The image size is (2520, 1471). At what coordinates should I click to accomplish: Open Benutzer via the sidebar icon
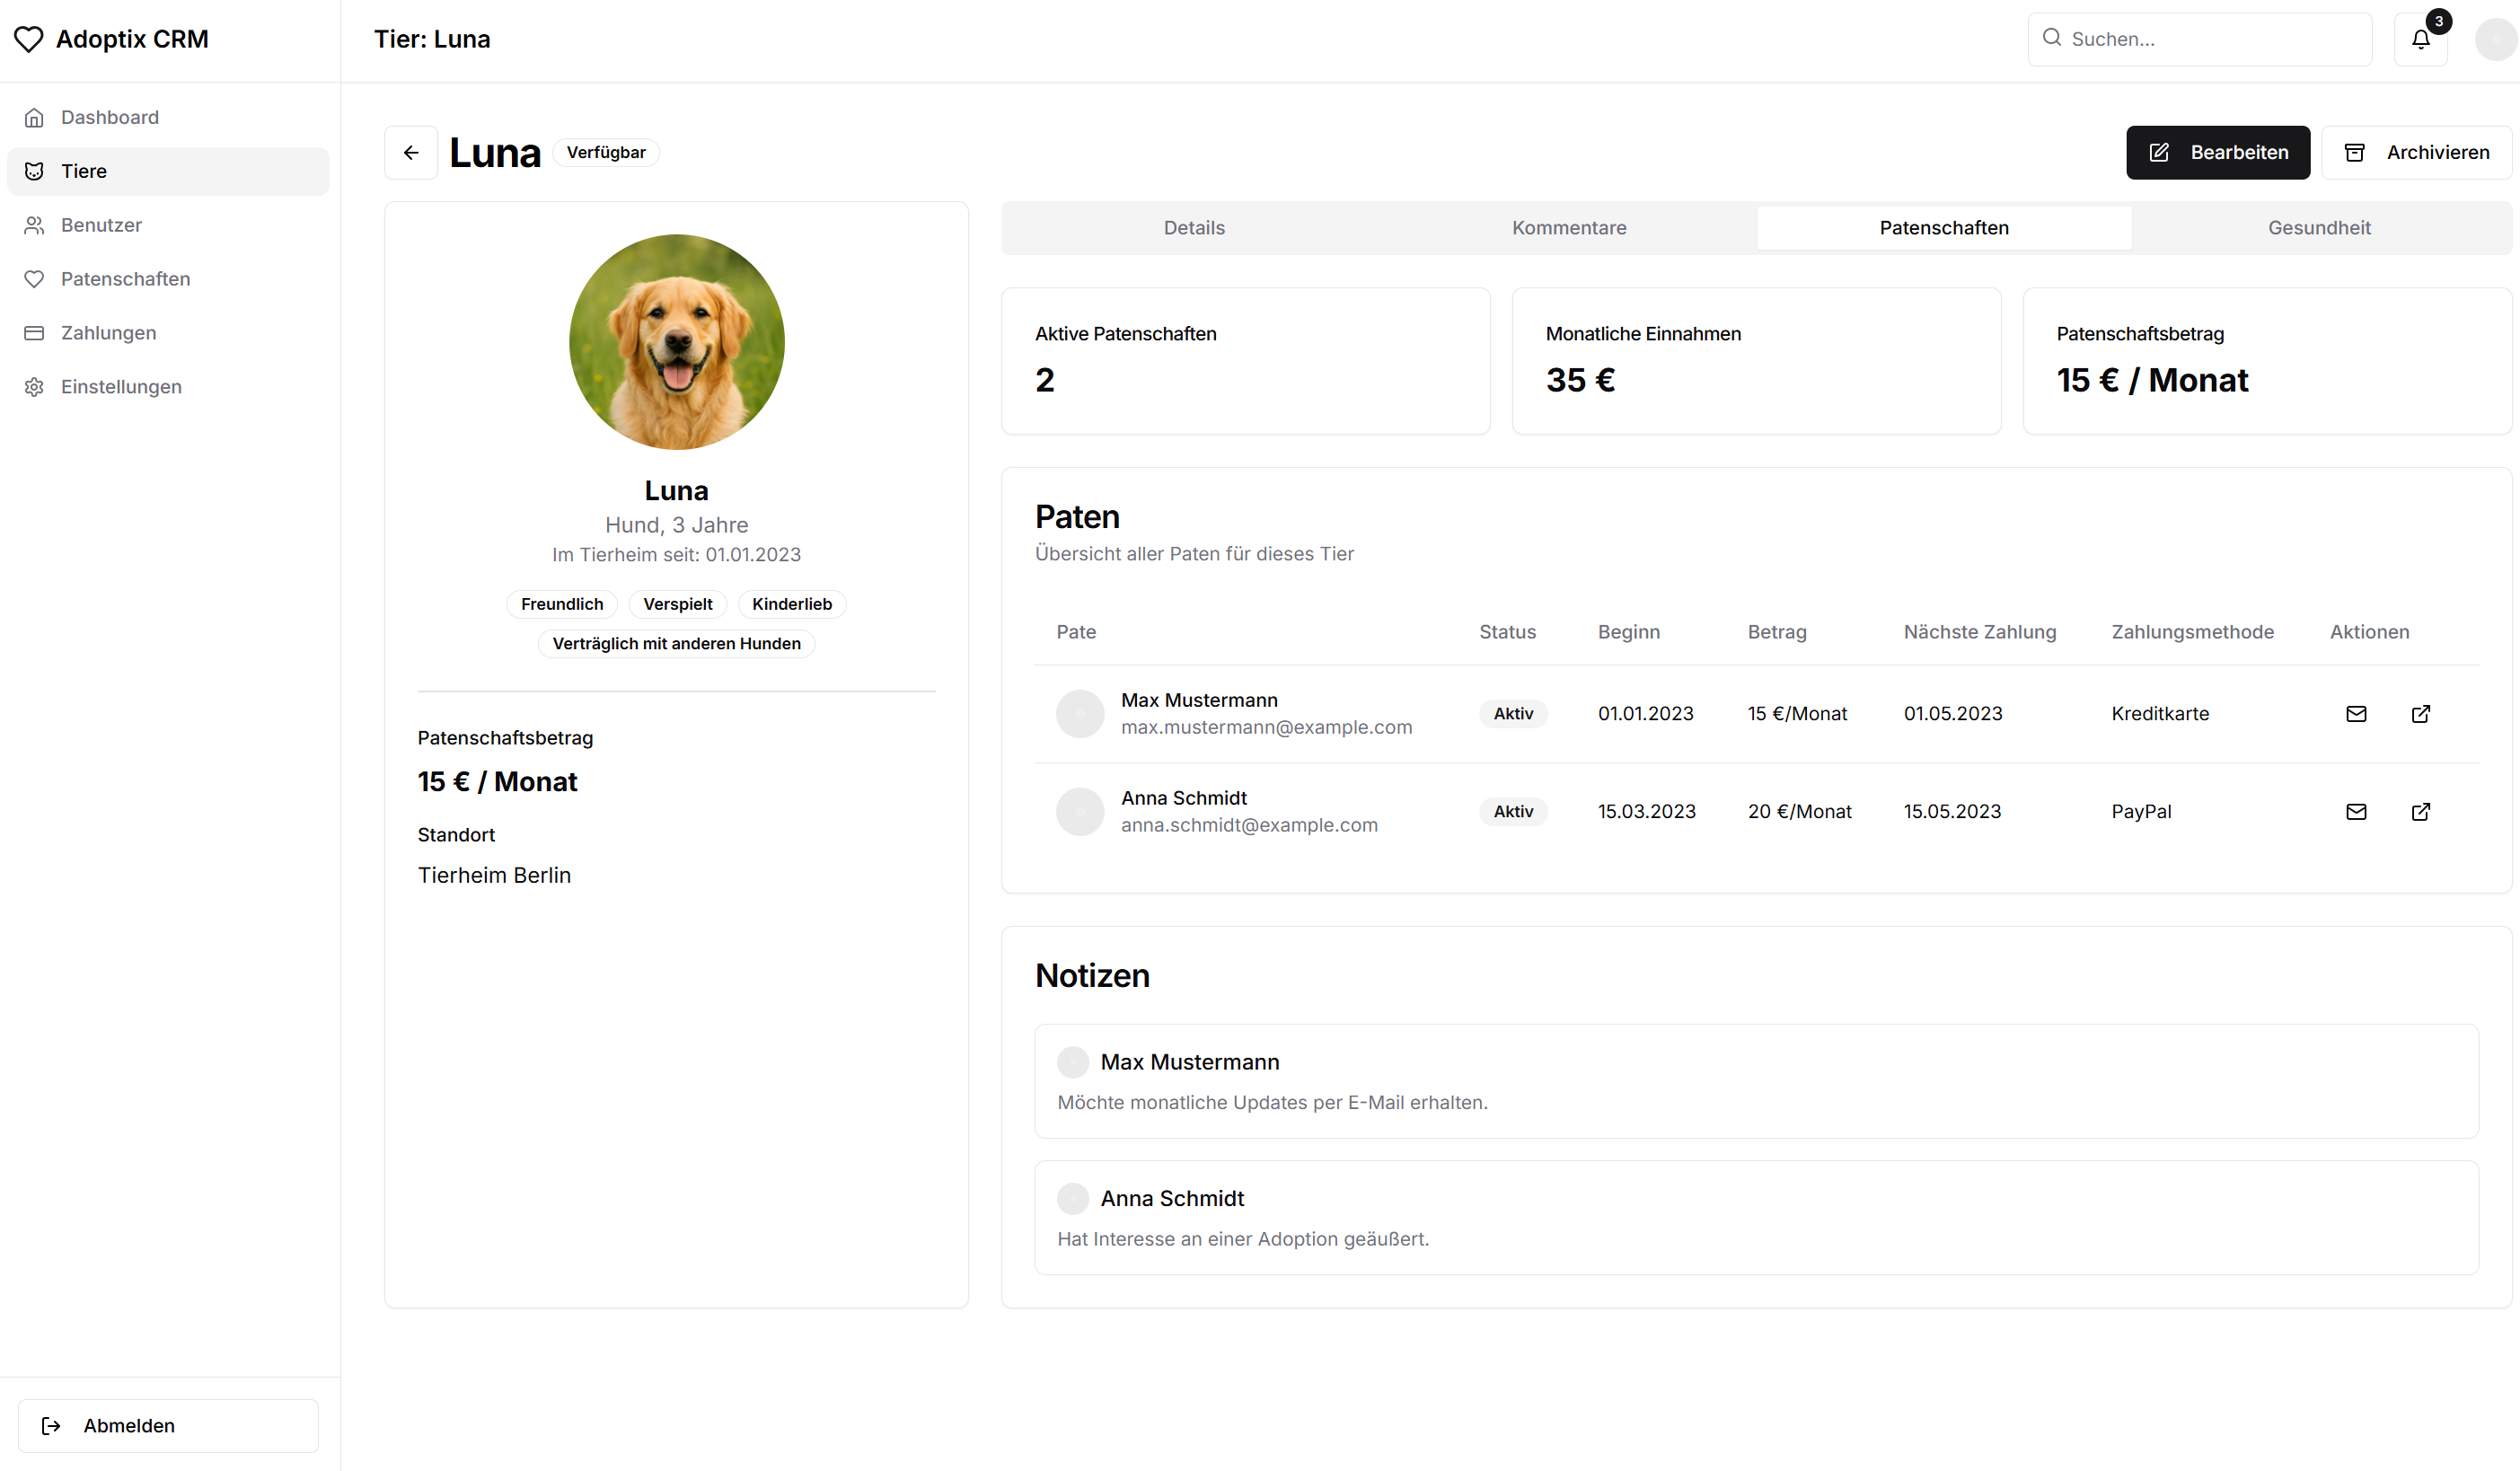[x=35, y=225]
